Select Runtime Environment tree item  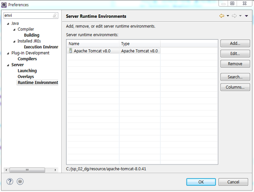click(38, 83)
